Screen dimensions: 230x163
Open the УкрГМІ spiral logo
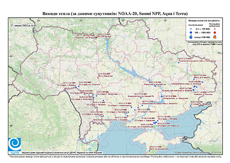(x=15, y=144)
